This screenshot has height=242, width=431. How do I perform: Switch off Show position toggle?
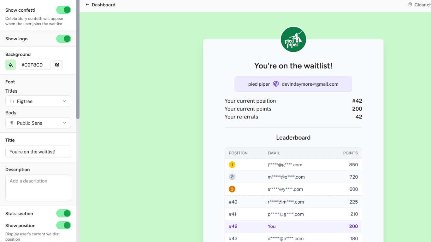(x=64, y=226)
